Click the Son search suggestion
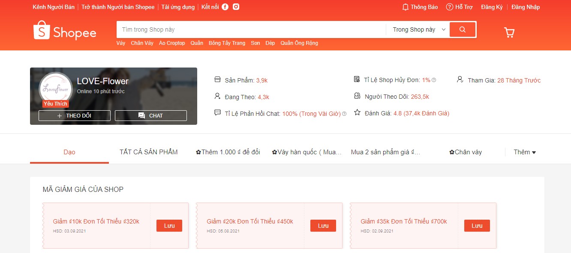Screen dimensions: 571x253 [255, 43]
